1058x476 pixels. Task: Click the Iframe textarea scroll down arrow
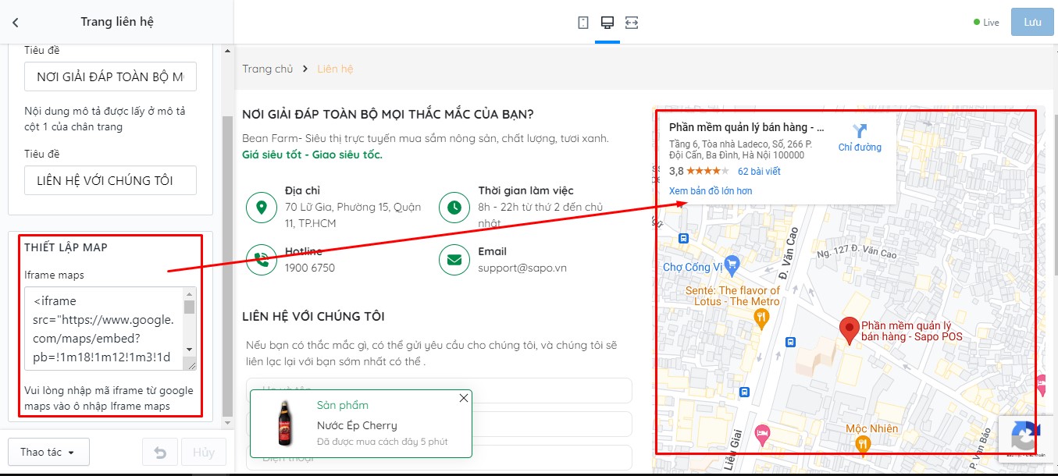[189, 350]
